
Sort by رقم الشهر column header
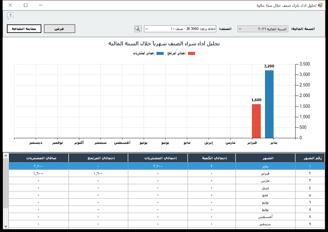tap(310, 158)
